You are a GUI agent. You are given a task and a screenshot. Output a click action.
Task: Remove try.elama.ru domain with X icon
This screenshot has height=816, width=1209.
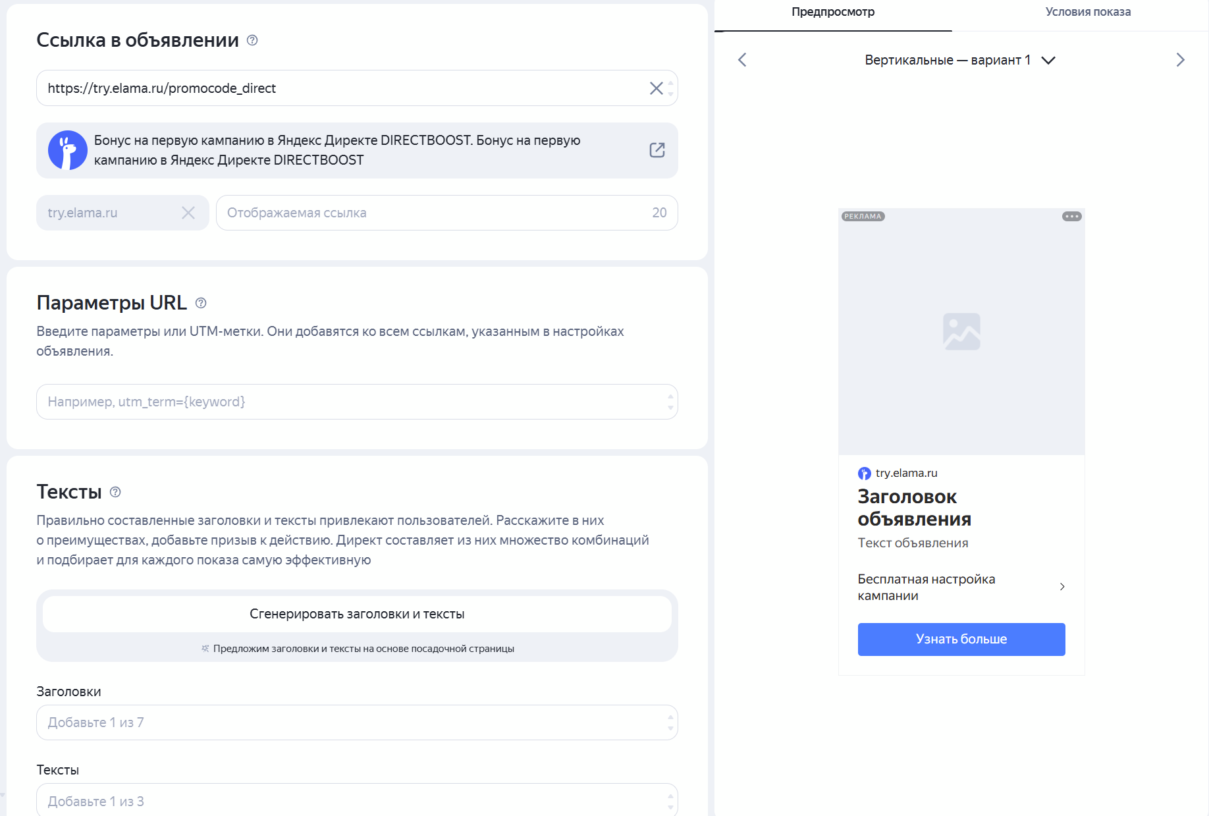[x=188, y=213]
